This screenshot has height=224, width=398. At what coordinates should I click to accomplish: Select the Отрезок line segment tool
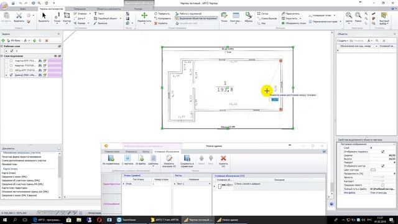[x=80, y=14]
